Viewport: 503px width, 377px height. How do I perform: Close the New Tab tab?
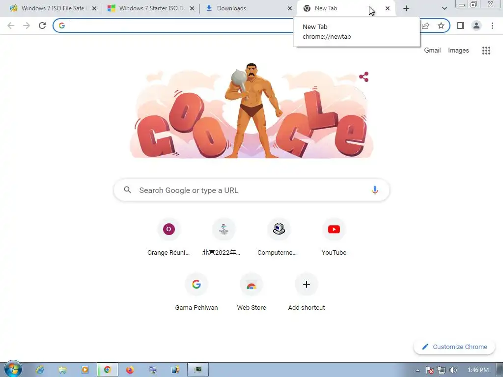tap(388, 8)
